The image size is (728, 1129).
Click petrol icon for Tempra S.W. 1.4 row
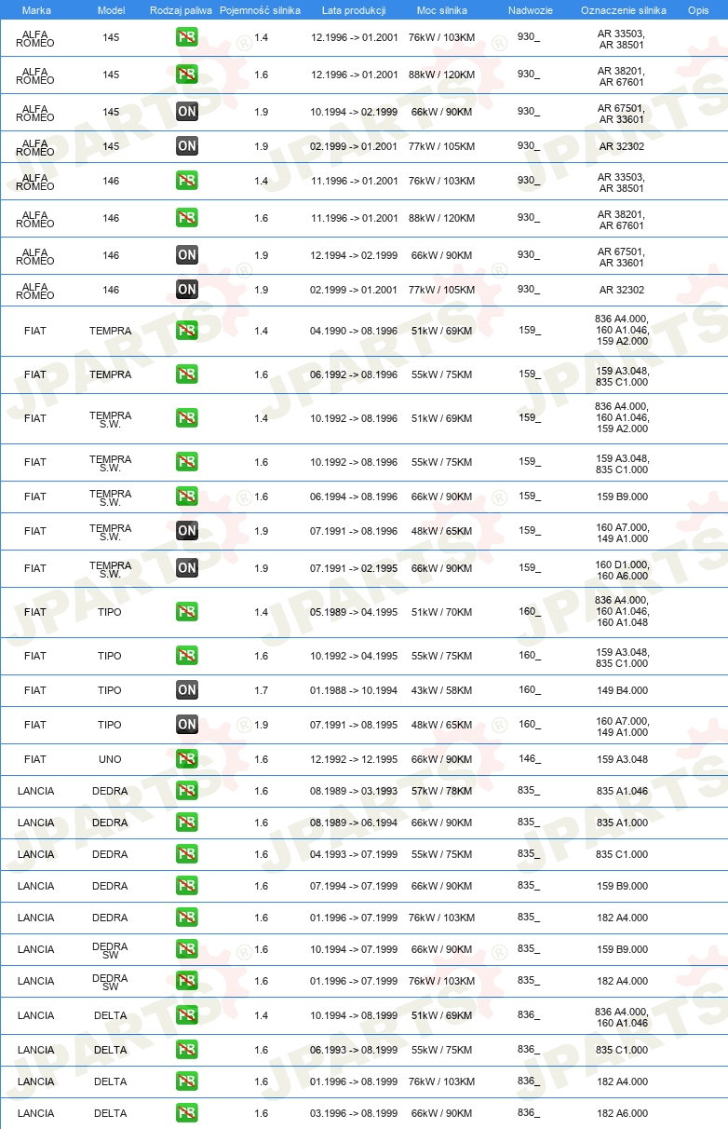[187, 418]
